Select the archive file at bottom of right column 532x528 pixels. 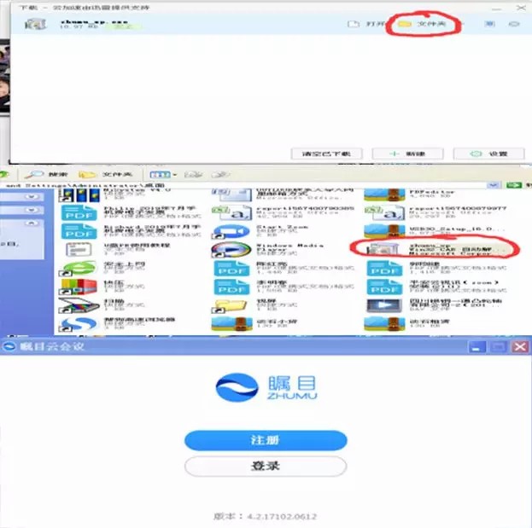[x=406, y=324]
